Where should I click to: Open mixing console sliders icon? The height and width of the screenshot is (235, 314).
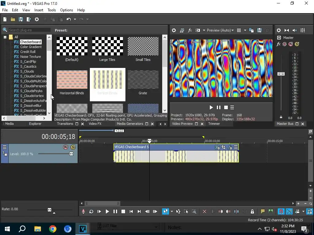(x=303, y=30)
